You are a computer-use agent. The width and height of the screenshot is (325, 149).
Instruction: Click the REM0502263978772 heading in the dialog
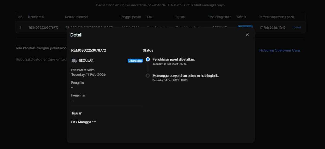click(89, 50)
